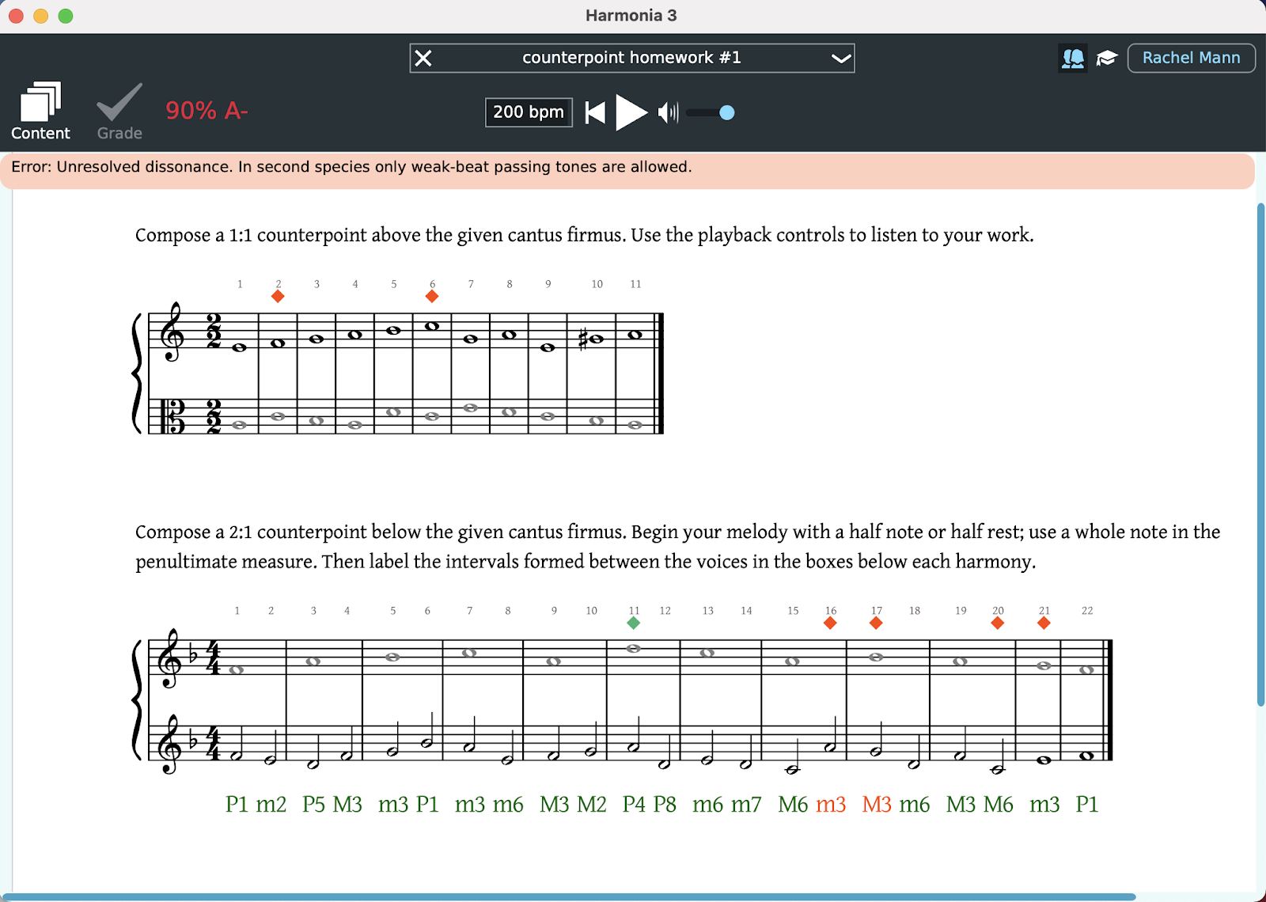Select the red m3 interval label
The image size is (1266, 902).
[x=831, y=804]
